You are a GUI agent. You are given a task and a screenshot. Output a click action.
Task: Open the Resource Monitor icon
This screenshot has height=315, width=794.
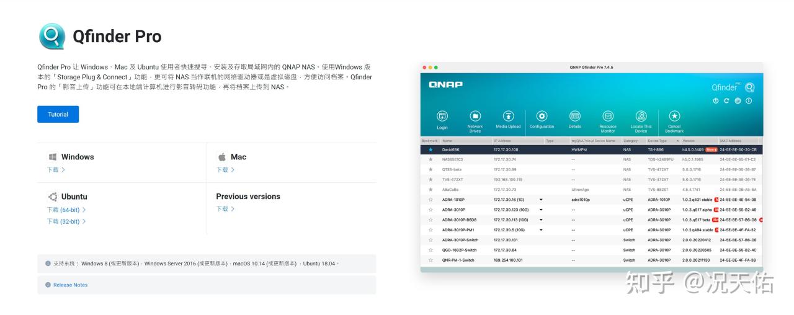pyautogui.click(x=608, y=116)
